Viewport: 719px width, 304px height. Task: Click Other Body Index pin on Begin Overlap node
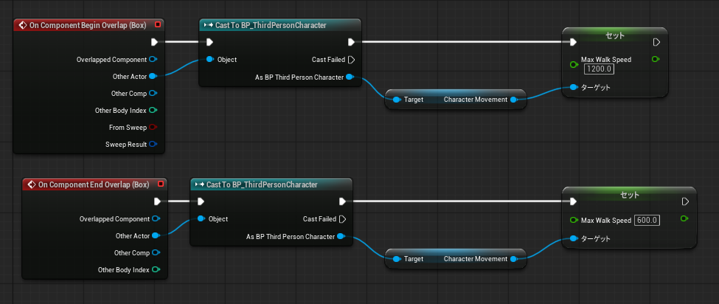click(x=153, y=110)
